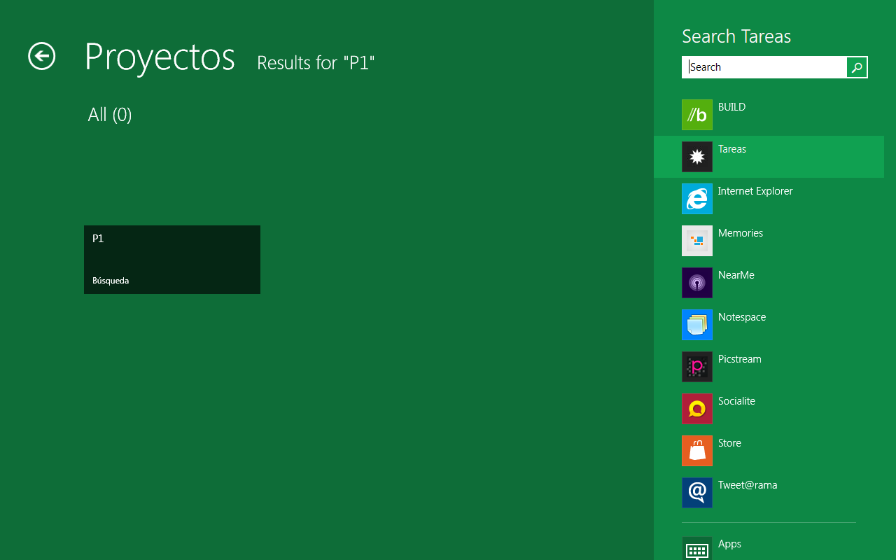Select the NearMe app icon
This screenshot has height=560, width=896.
(x=696, y=283)
